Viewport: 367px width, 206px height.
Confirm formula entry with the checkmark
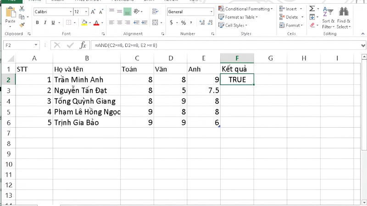tap(70, 45)
